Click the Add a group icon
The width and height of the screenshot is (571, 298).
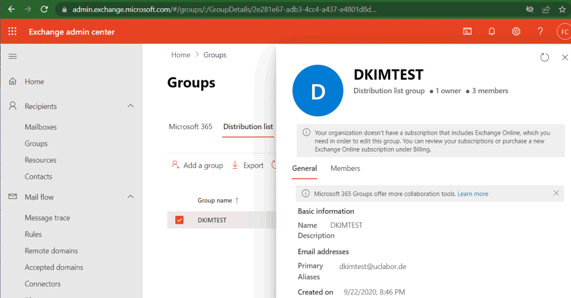coord(175,165)
